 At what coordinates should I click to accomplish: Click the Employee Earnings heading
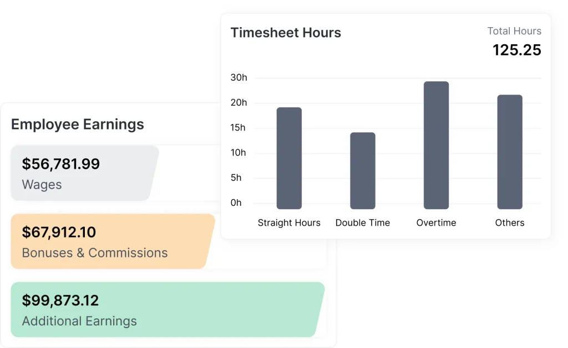point(78,124)
